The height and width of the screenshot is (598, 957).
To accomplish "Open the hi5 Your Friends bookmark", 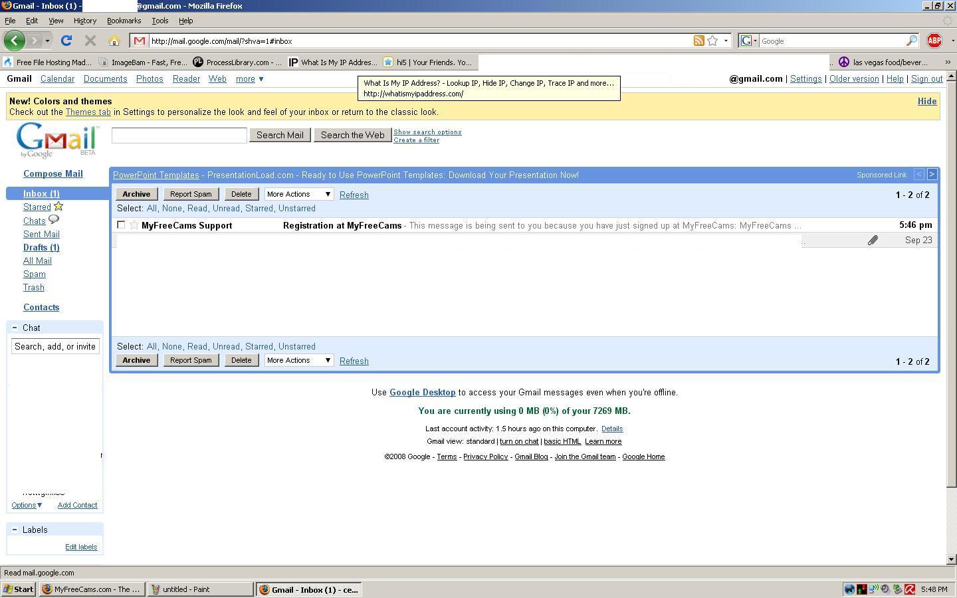I will (427, 62).
